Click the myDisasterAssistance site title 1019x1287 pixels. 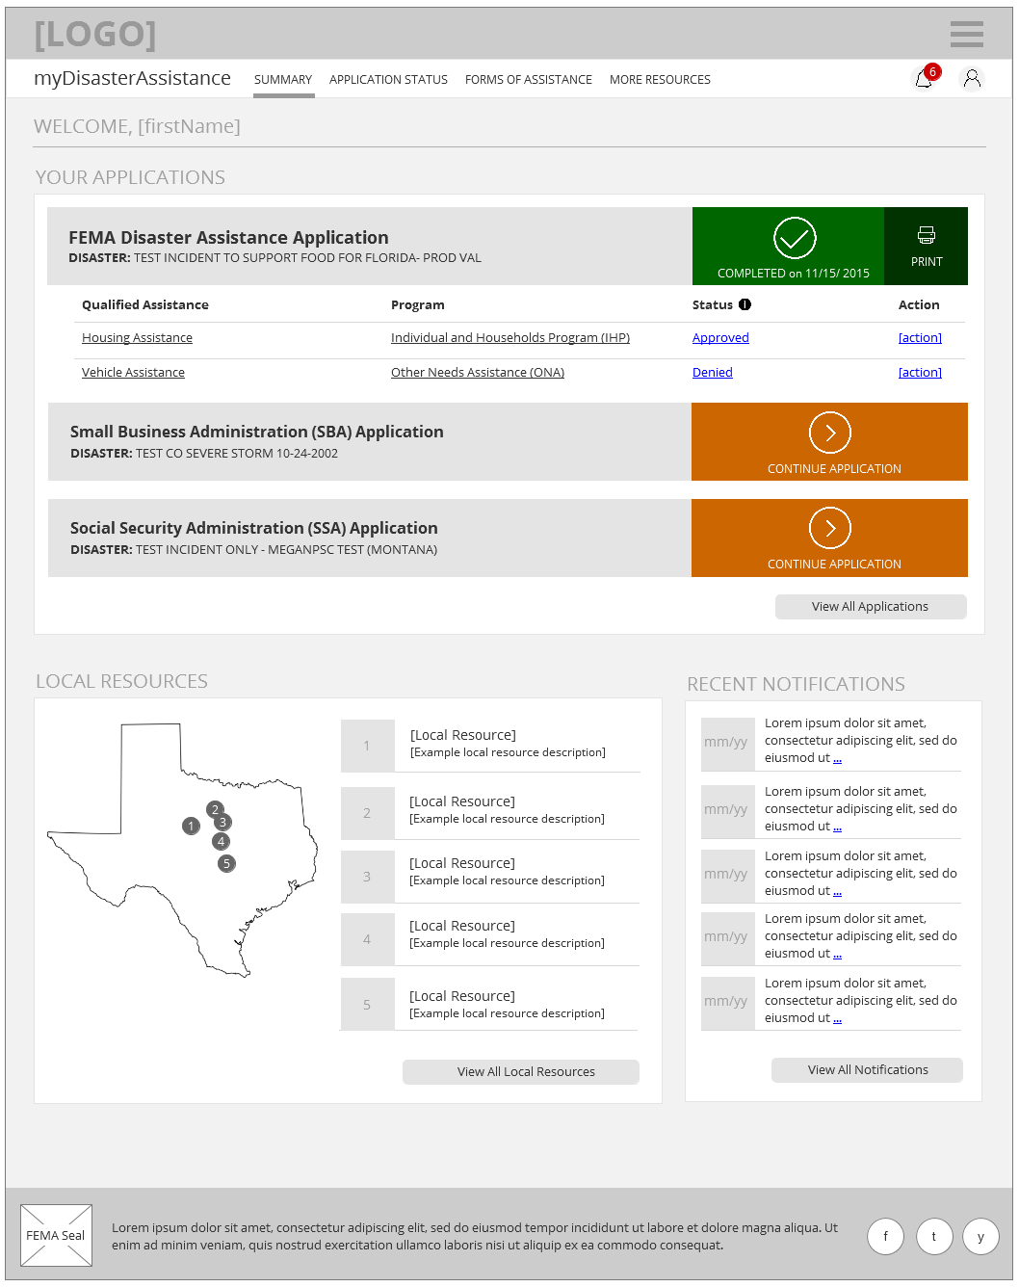point(132,79)
